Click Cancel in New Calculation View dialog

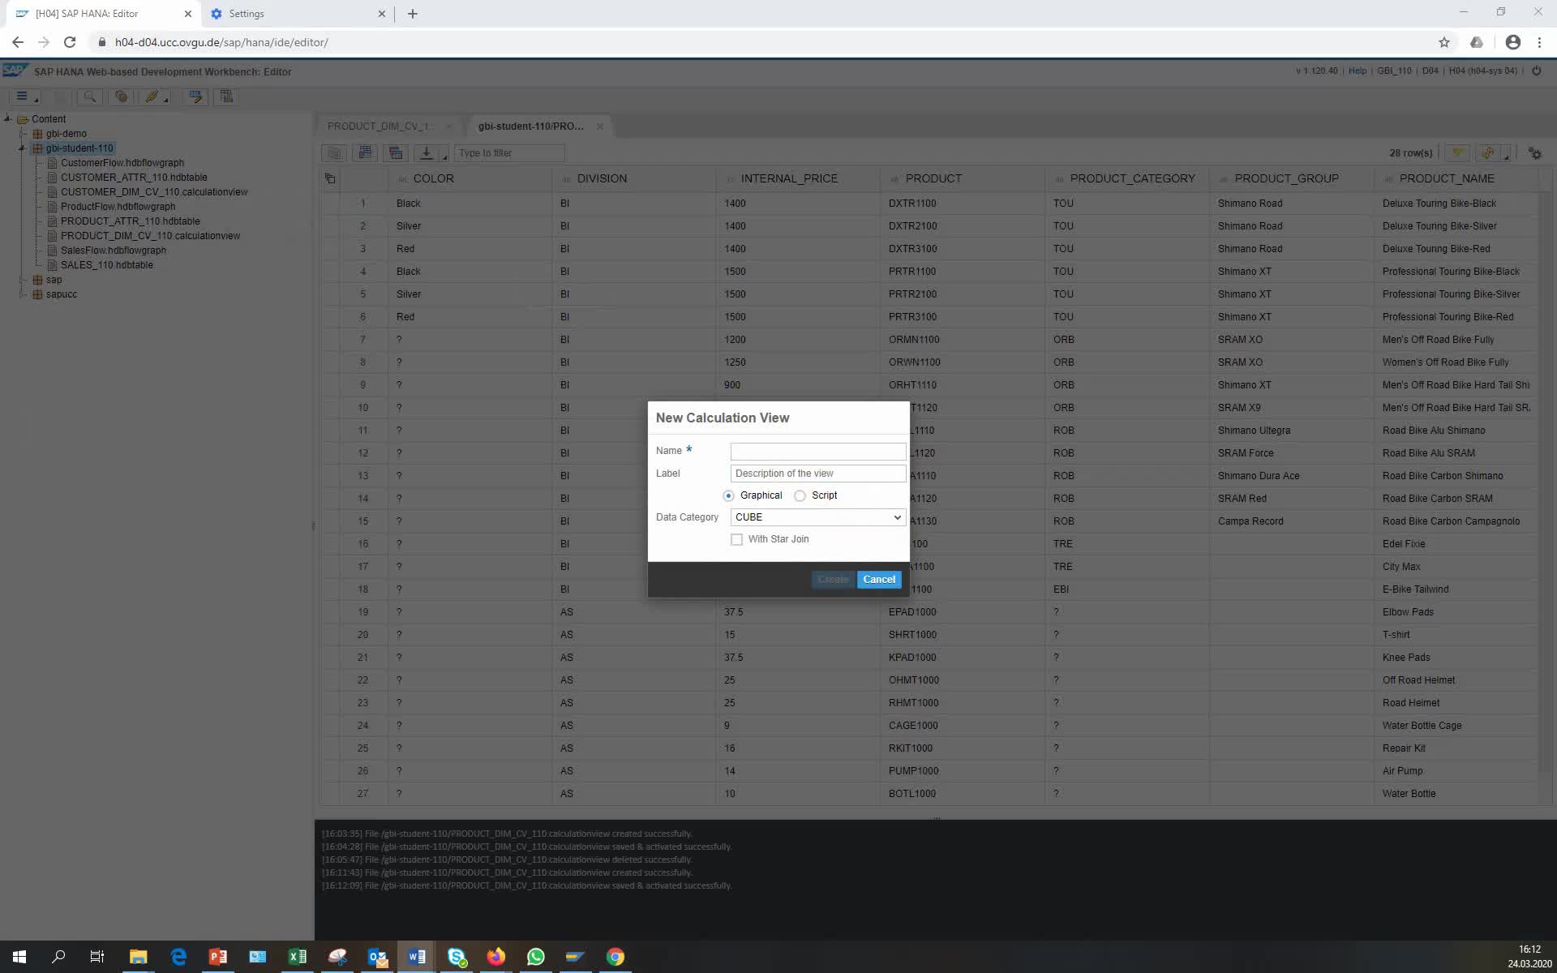[x=879, y=579]
